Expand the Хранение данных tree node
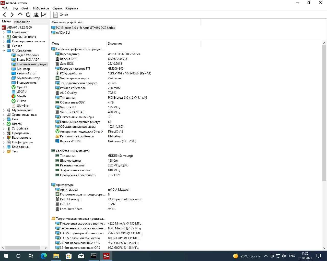The width and height of the screenshot is (327, 261). (4, 115)
